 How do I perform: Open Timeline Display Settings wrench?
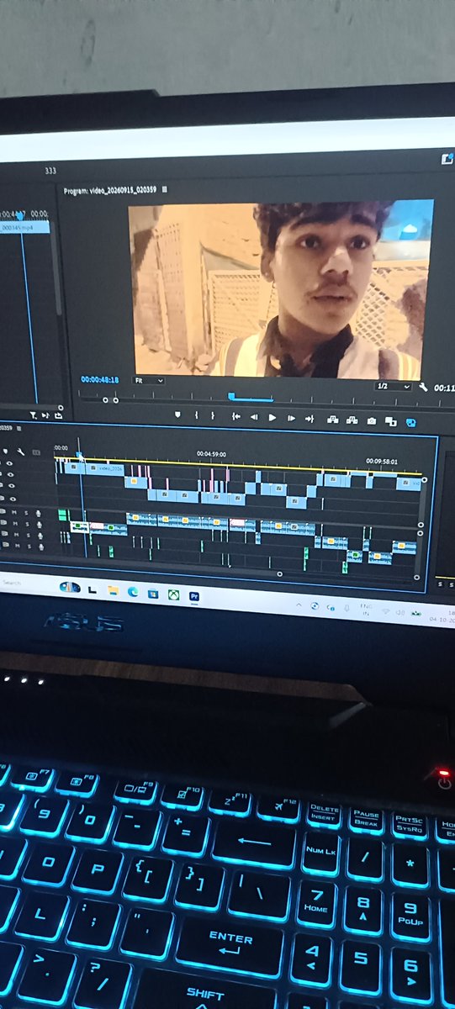coord(21,452)
